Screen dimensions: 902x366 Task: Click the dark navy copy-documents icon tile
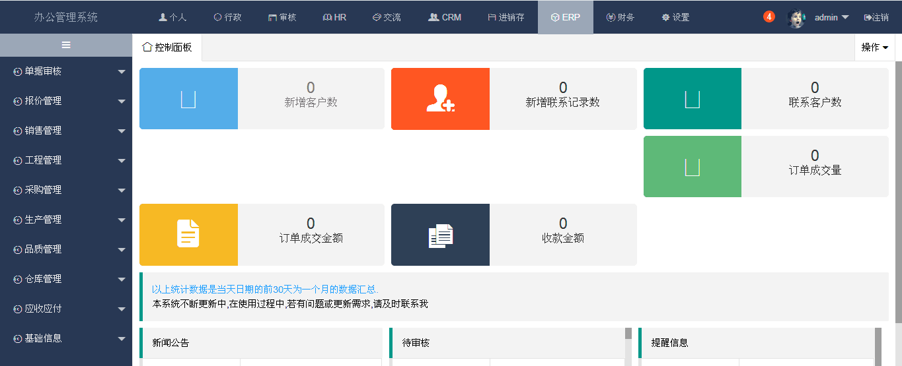440,235
